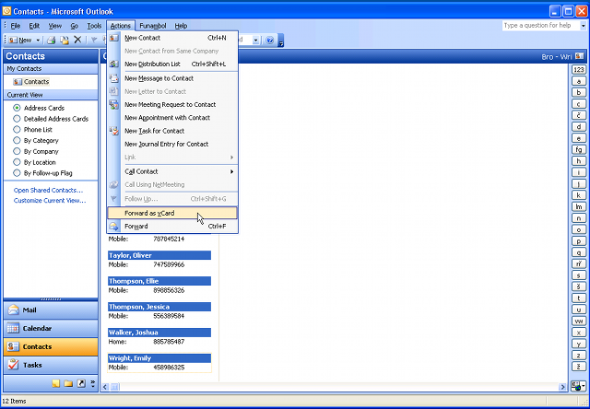
Task: Click the Open Shared Contacts link
Action: point(48,190)
